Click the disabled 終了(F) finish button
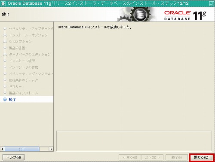Viewport: 215px width, 162px height. pyautogui.click(x=177, y=157)
